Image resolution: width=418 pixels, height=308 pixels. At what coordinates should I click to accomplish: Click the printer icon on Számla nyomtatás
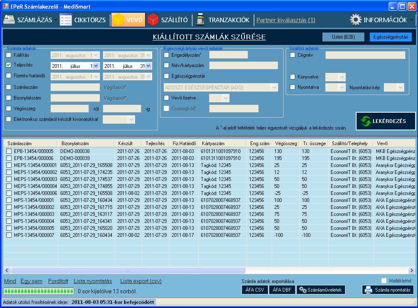pyautogui.click(x=369, y=289)
